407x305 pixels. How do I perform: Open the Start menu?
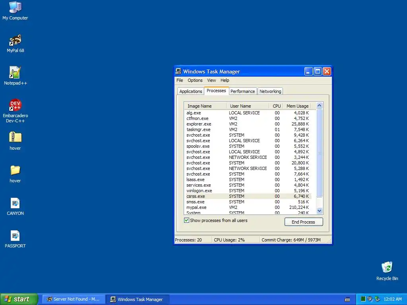[19, 299]
